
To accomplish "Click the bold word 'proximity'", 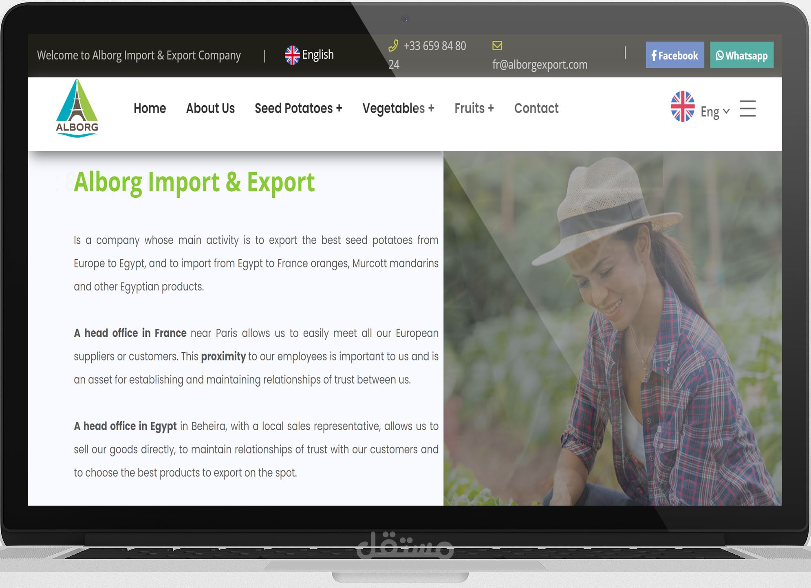I will click(x=223, y=356).
